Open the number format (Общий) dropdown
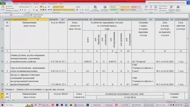 click(x=82, y=7)
